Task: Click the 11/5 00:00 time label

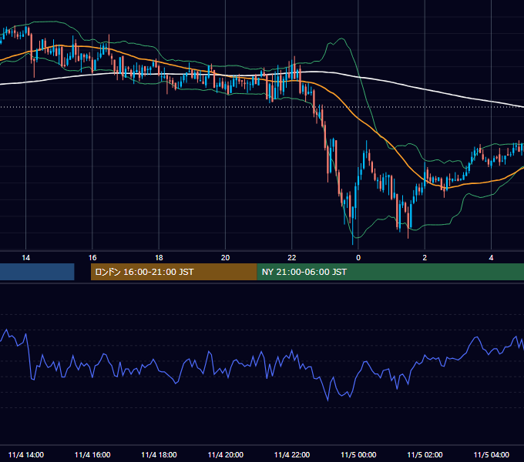Action: pyautogui.click(x=358, y=455)
